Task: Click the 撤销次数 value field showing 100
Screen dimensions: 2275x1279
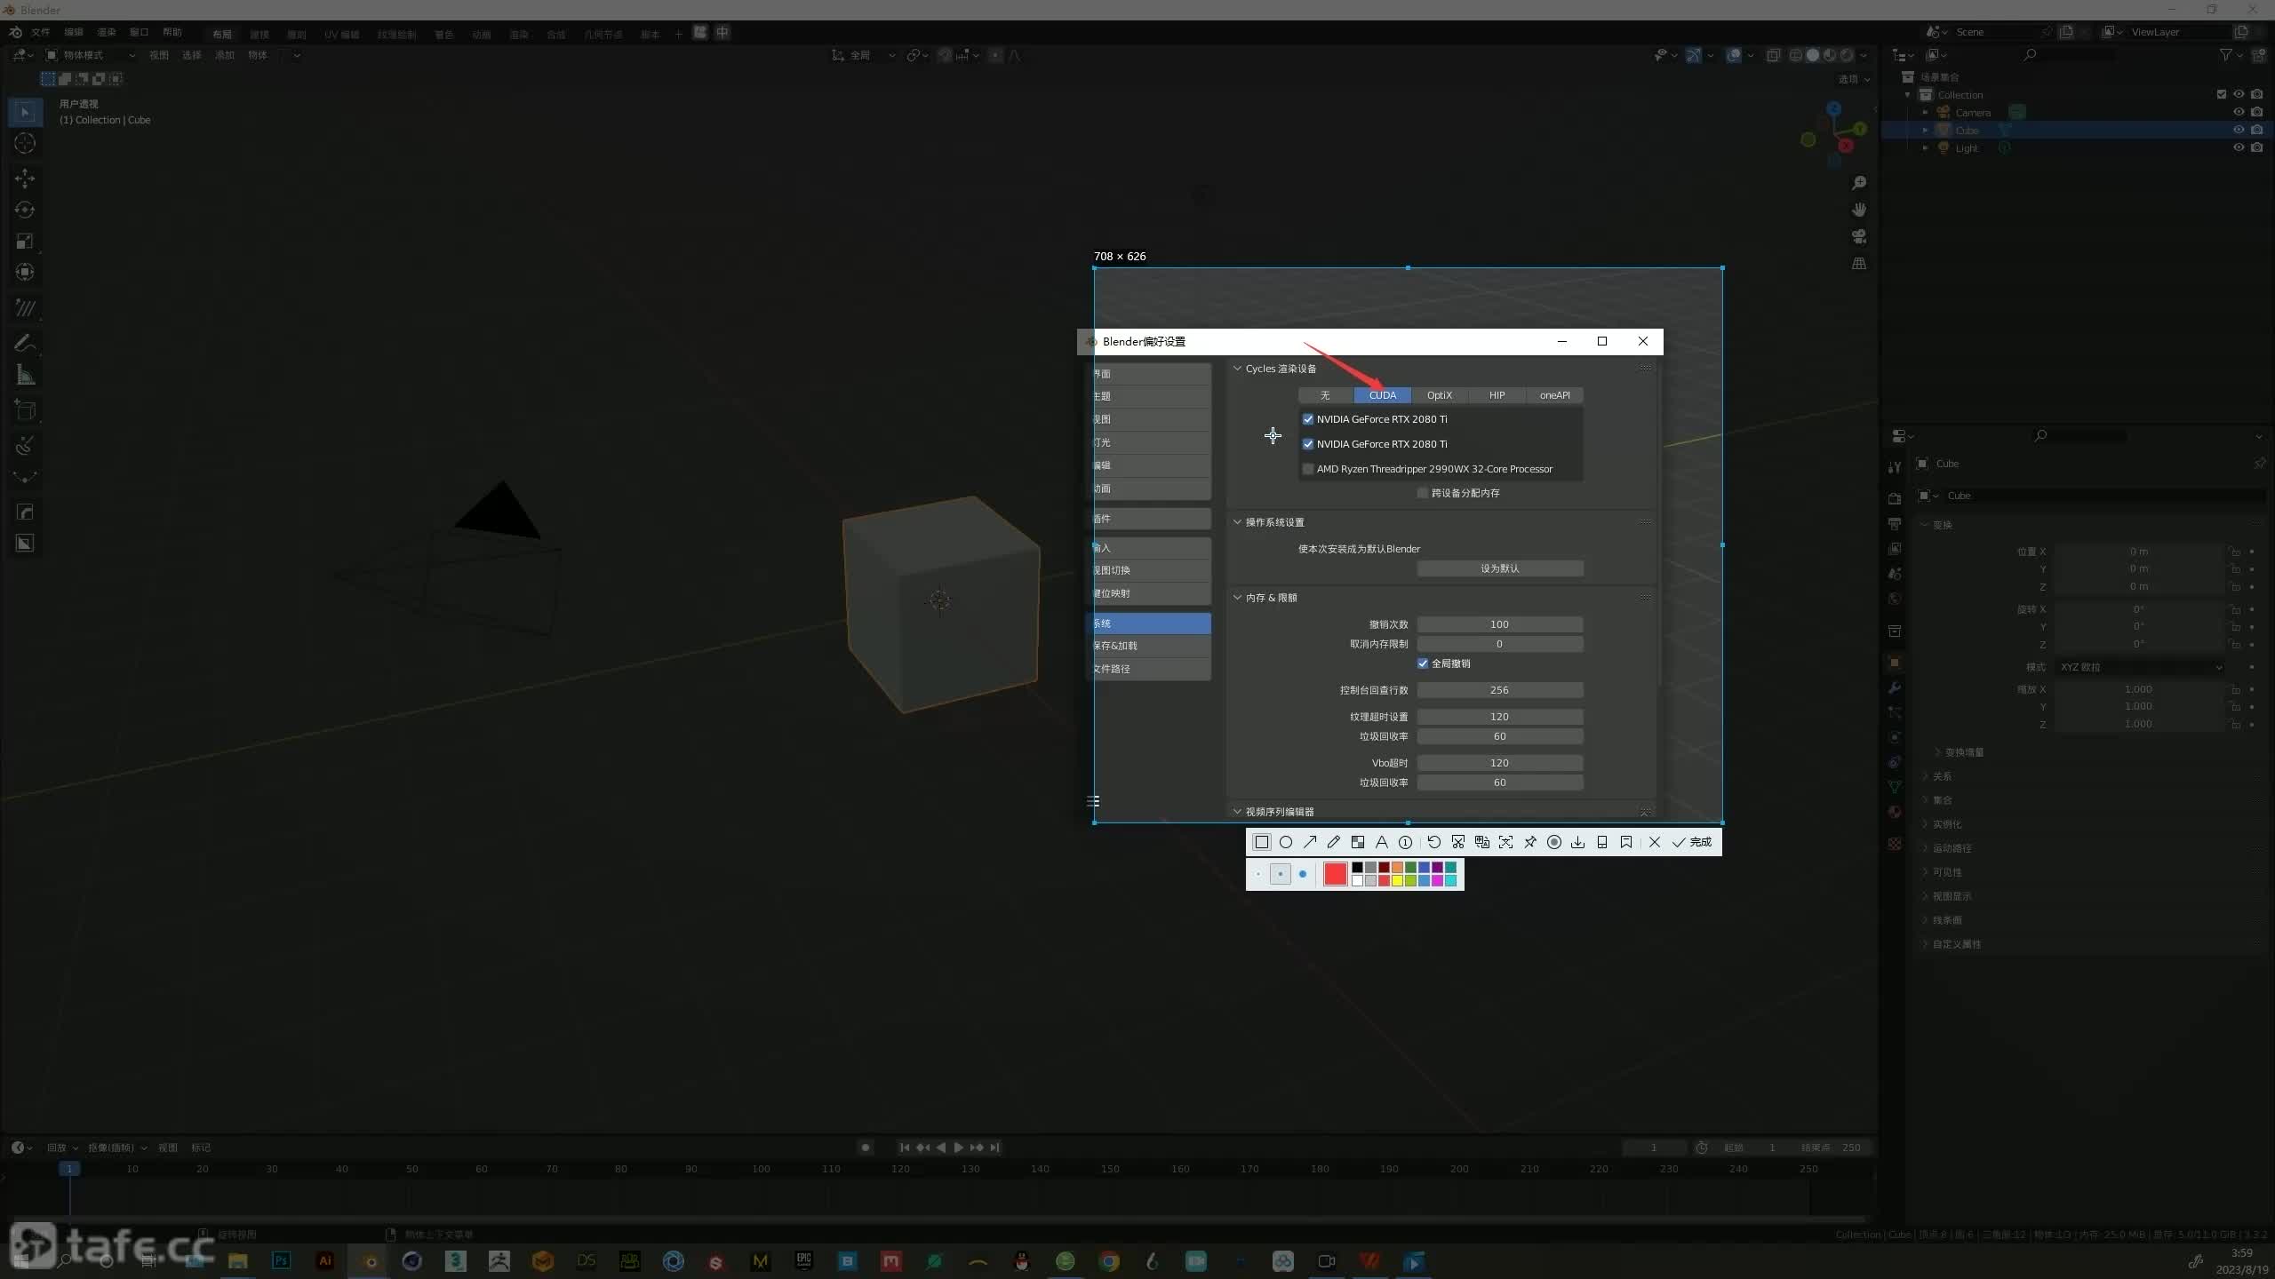Action: click(1499, 624)
